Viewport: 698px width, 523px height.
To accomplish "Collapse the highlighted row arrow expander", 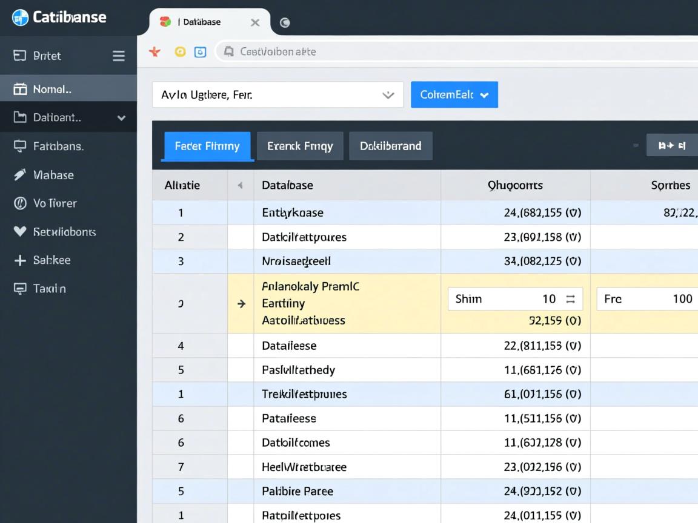I will [x=241, y=304].
